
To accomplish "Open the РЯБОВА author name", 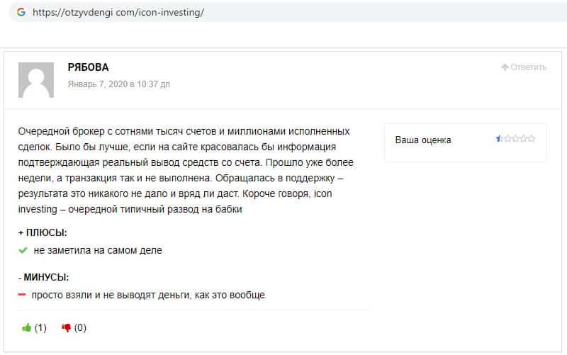I will pyautogui.click(x=88, y=67).
